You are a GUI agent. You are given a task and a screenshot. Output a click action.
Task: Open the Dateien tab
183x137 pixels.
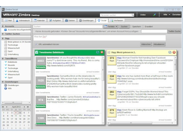(x=70, y=21)
